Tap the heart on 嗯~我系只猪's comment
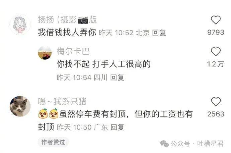231x153 pixels. tap(216, 102)
